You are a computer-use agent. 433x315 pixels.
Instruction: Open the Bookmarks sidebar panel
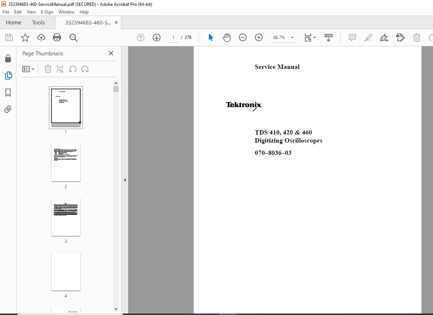(8, 93)
